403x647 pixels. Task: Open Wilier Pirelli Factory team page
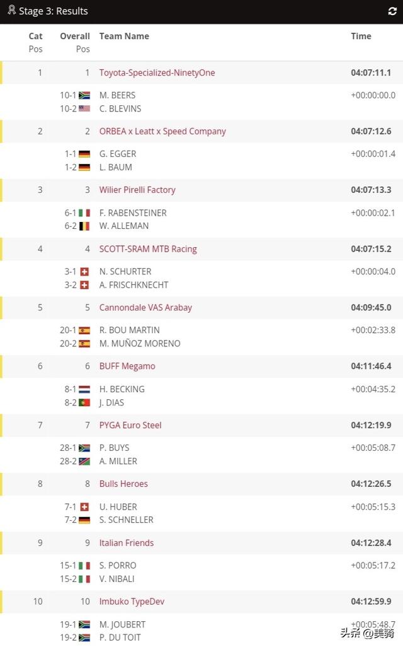pyautogui.click(x=137, y=190)
